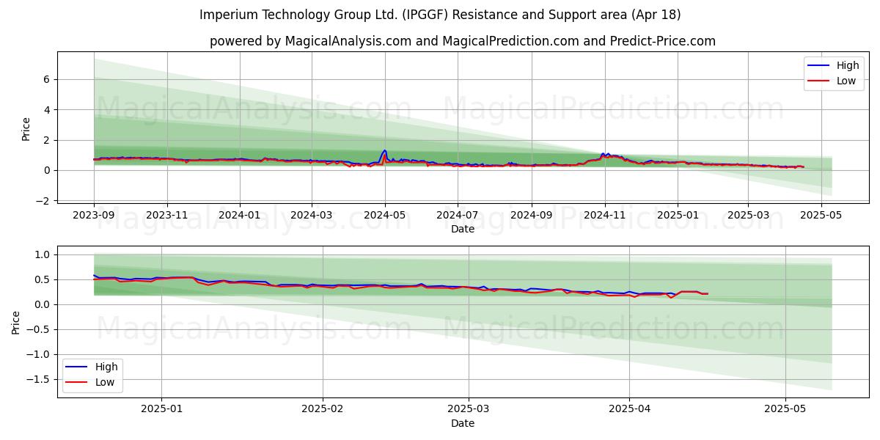Click the '2024-05' tick on the top chart
The height and width of the screenshot is (440, 880).
385,216
